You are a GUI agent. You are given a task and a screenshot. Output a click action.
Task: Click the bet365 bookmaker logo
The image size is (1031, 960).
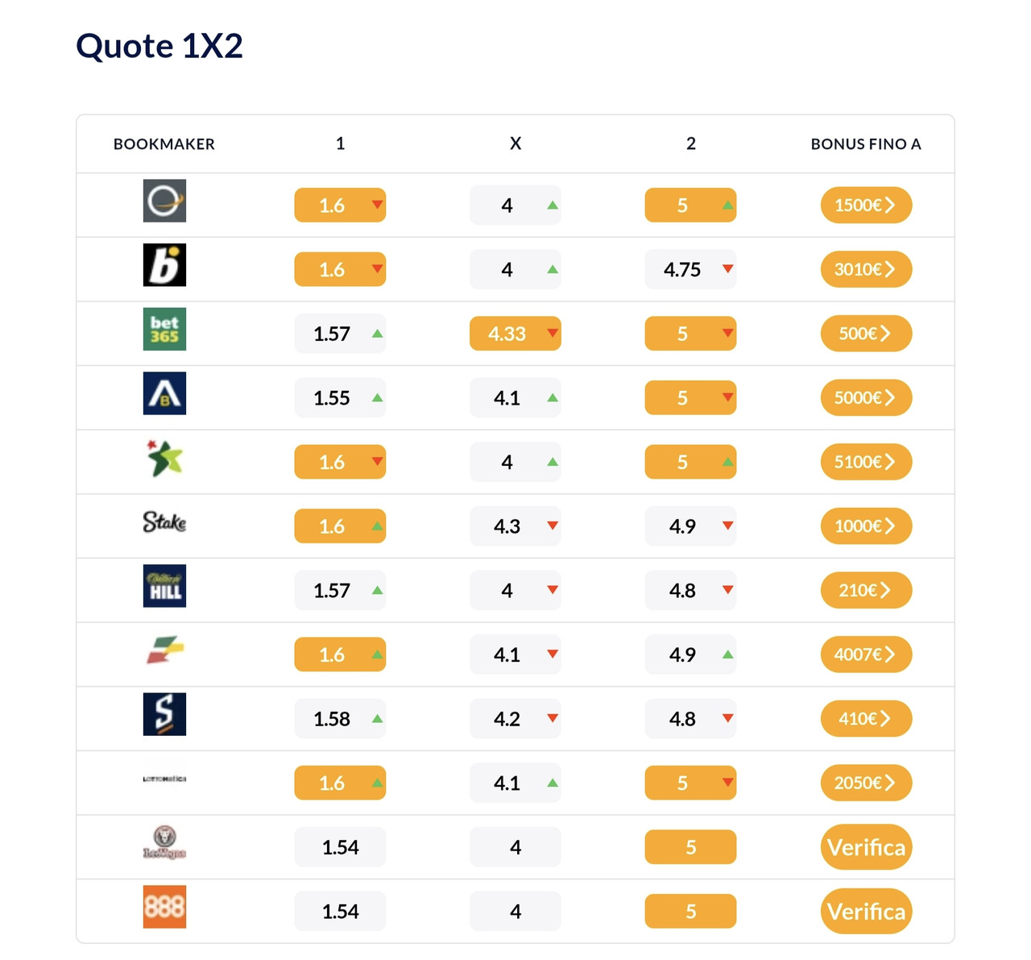(x=164, y=329)
